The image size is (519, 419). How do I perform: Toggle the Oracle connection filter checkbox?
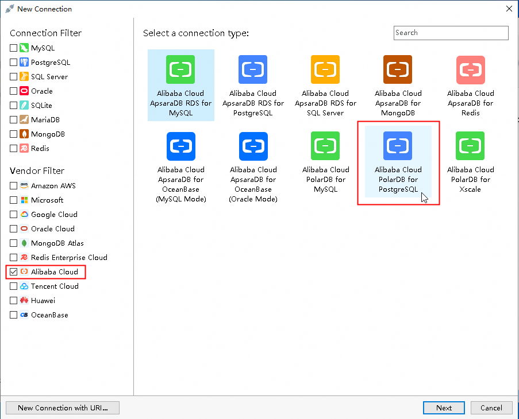tap(14, 91)
